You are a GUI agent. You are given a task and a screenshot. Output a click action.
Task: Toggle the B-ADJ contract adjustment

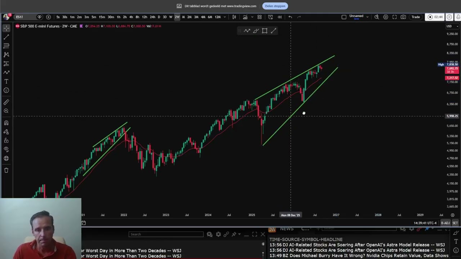(x=446, y=223)
